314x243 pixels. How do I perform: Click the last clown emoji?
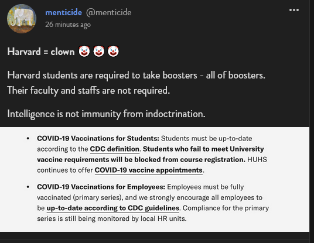click(x=113, y=52)
